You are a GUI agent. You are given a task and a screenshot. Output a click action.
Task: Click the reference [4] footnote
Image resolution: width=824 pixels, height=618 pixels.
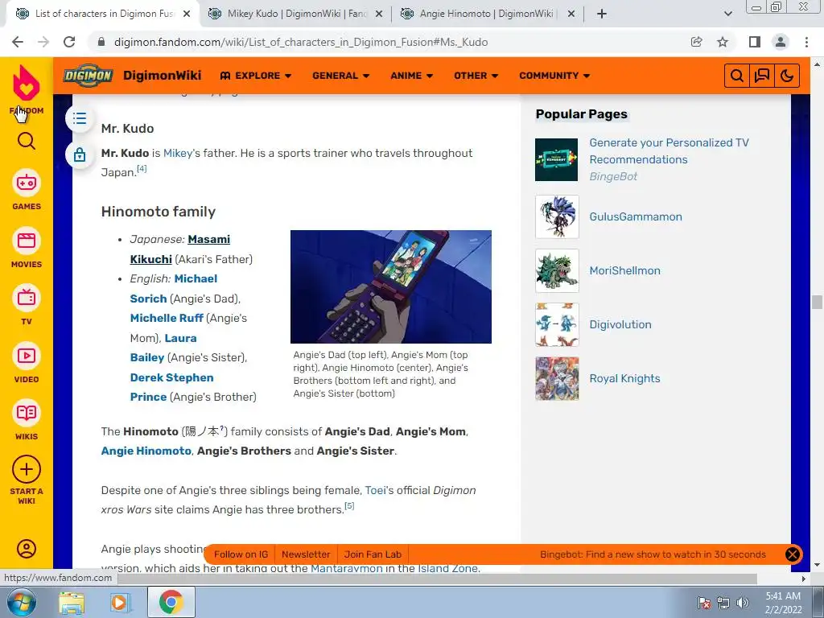142,169
